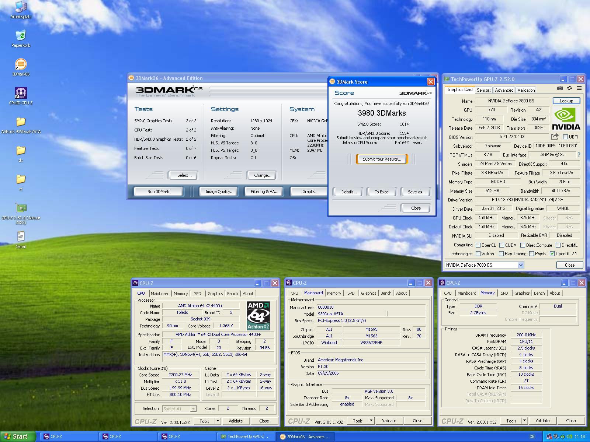This screenshot has width=590, height=442.
Task: Open ASRock 939Dual-VSTA folder
Action: point(21,125)
